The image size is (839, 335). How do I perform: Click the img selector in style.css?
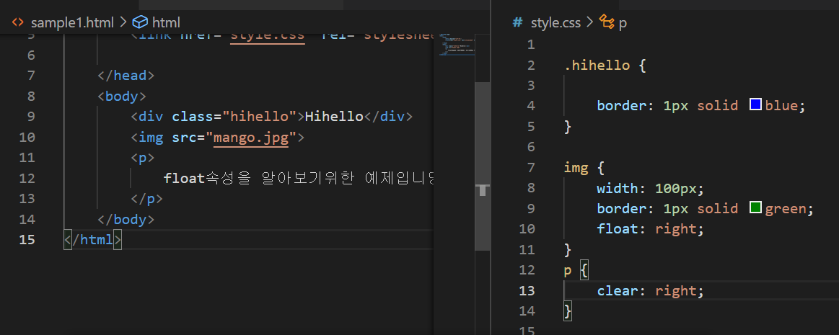[576, 169]
